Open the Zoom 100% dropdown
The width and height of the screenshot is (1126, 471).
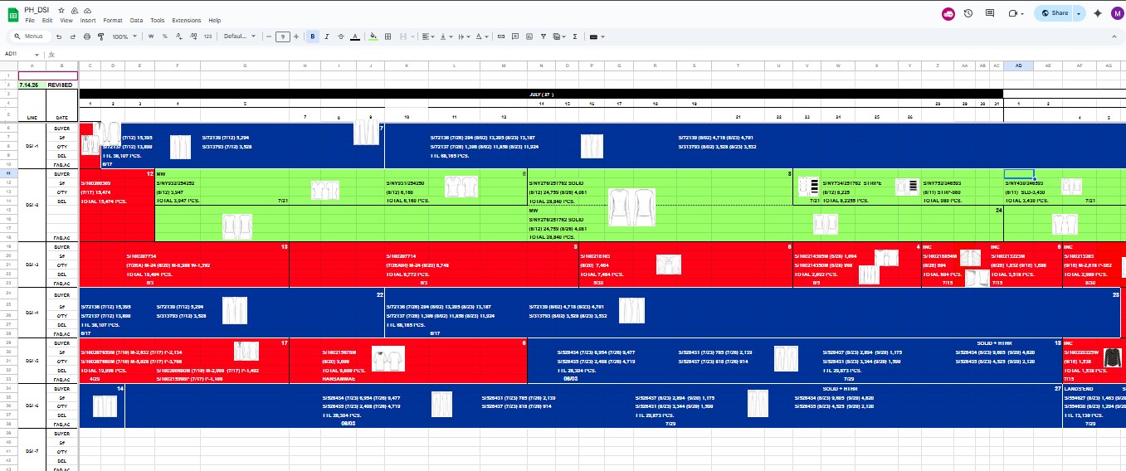(x=124, y=36)
